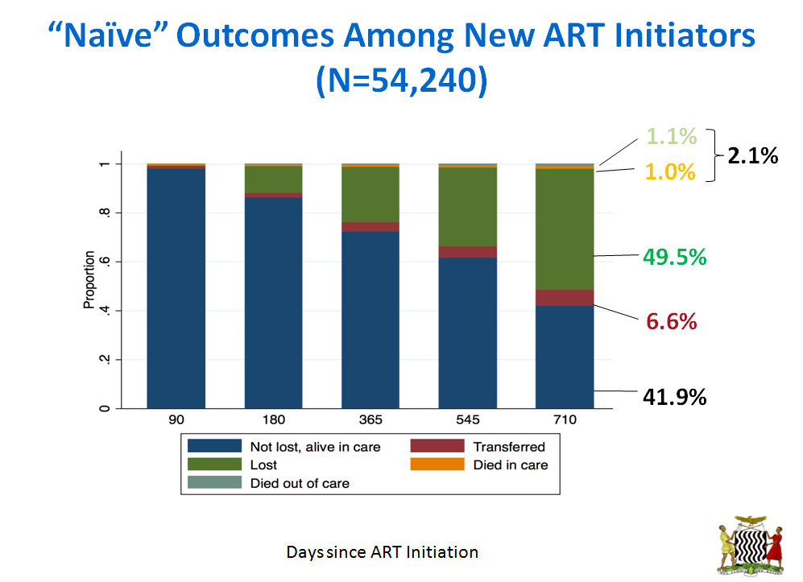The image size is (803, 582).
Task: Select the navy 'Not lost, alive in care' legend swatch
Action: tap(214, 446)
